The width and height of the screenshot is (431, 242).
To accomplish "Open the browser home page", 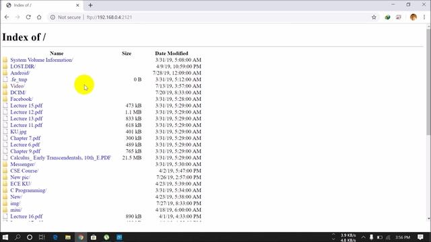I will click(39, 17).
